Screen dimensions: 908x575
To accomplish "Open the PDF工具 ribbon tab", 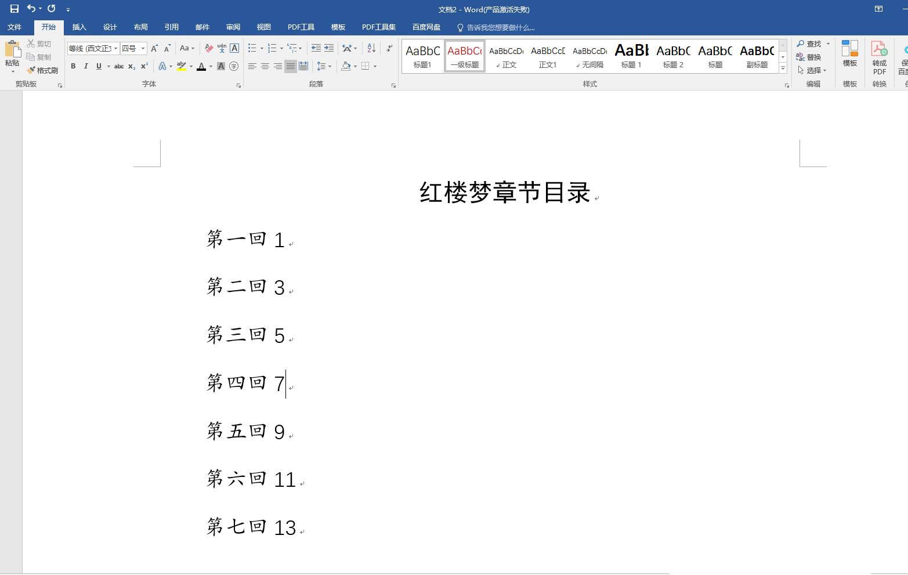I will point(301,27).
